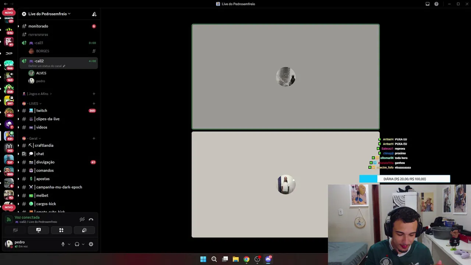Open the activities launcher button
This screenshot has height=265, width=471.
61,230
